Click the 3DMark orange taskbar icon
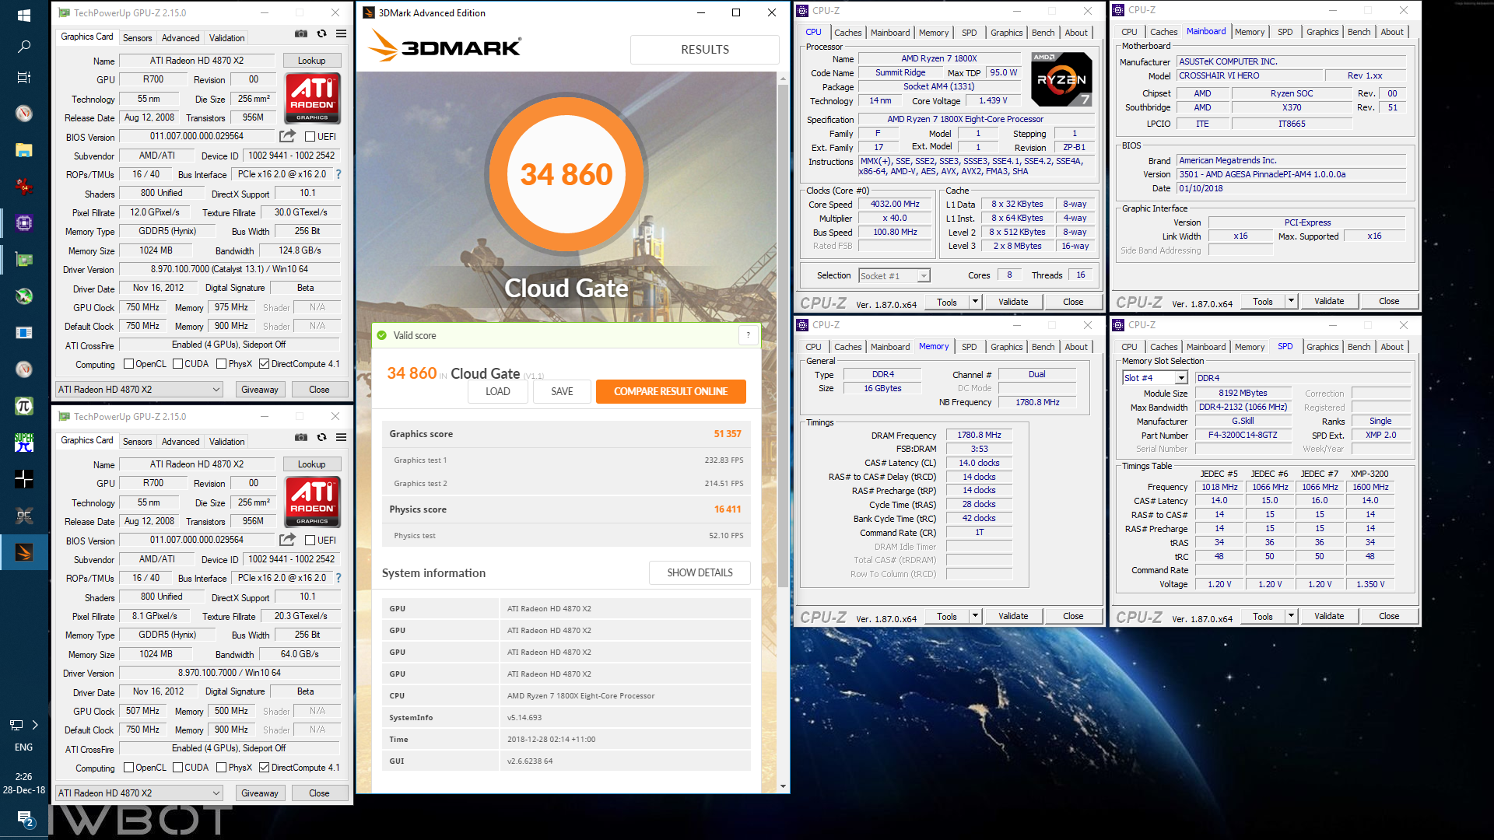This screenshot has width=1494, height=840. [24, 552]
